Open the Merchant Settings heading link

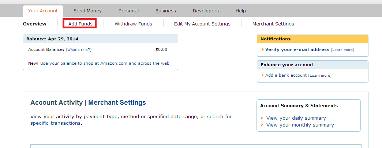[117, 103]
